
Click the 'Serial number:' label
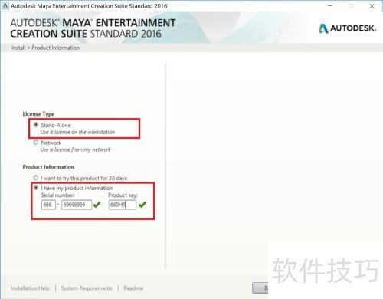(x=57, y=195)
